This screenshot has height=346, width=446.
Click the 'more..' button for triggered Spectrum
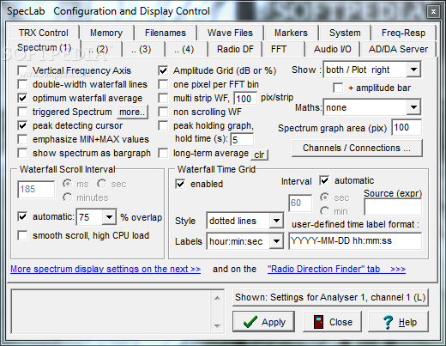(x=132, y=112)
